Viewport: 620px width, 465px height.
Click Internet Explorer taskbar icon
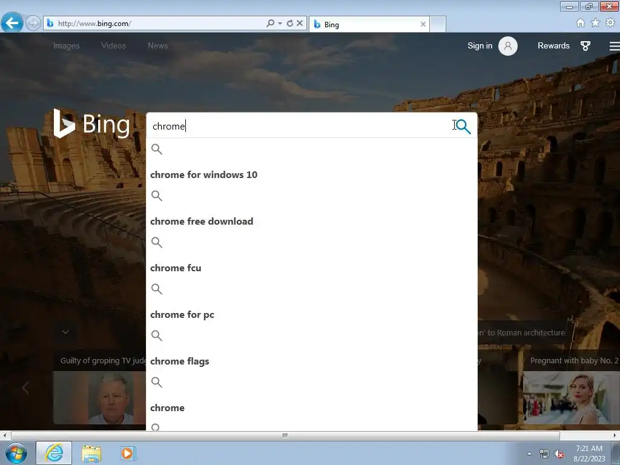click(x=54, y=453)
